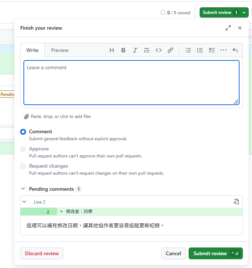The width and height of the screenshot is (252, 268).
Task: Click the 0 / 1 viewed text
Action: (179, 13)
